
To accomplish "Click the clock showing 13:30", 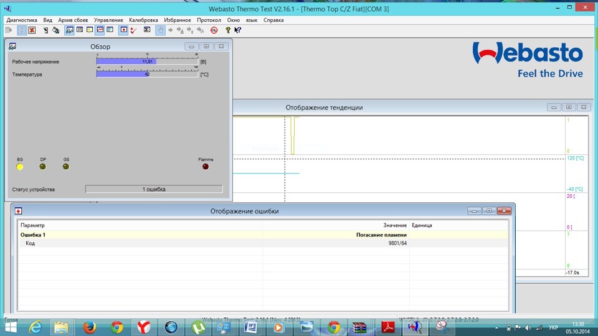I will [578, 324].
